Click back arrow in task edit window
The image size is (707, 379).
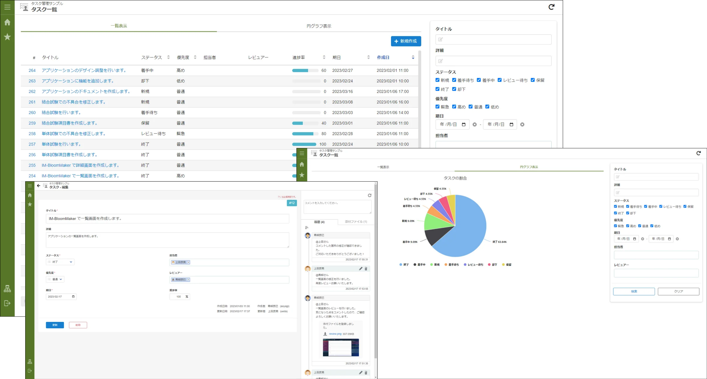(38, 186)
